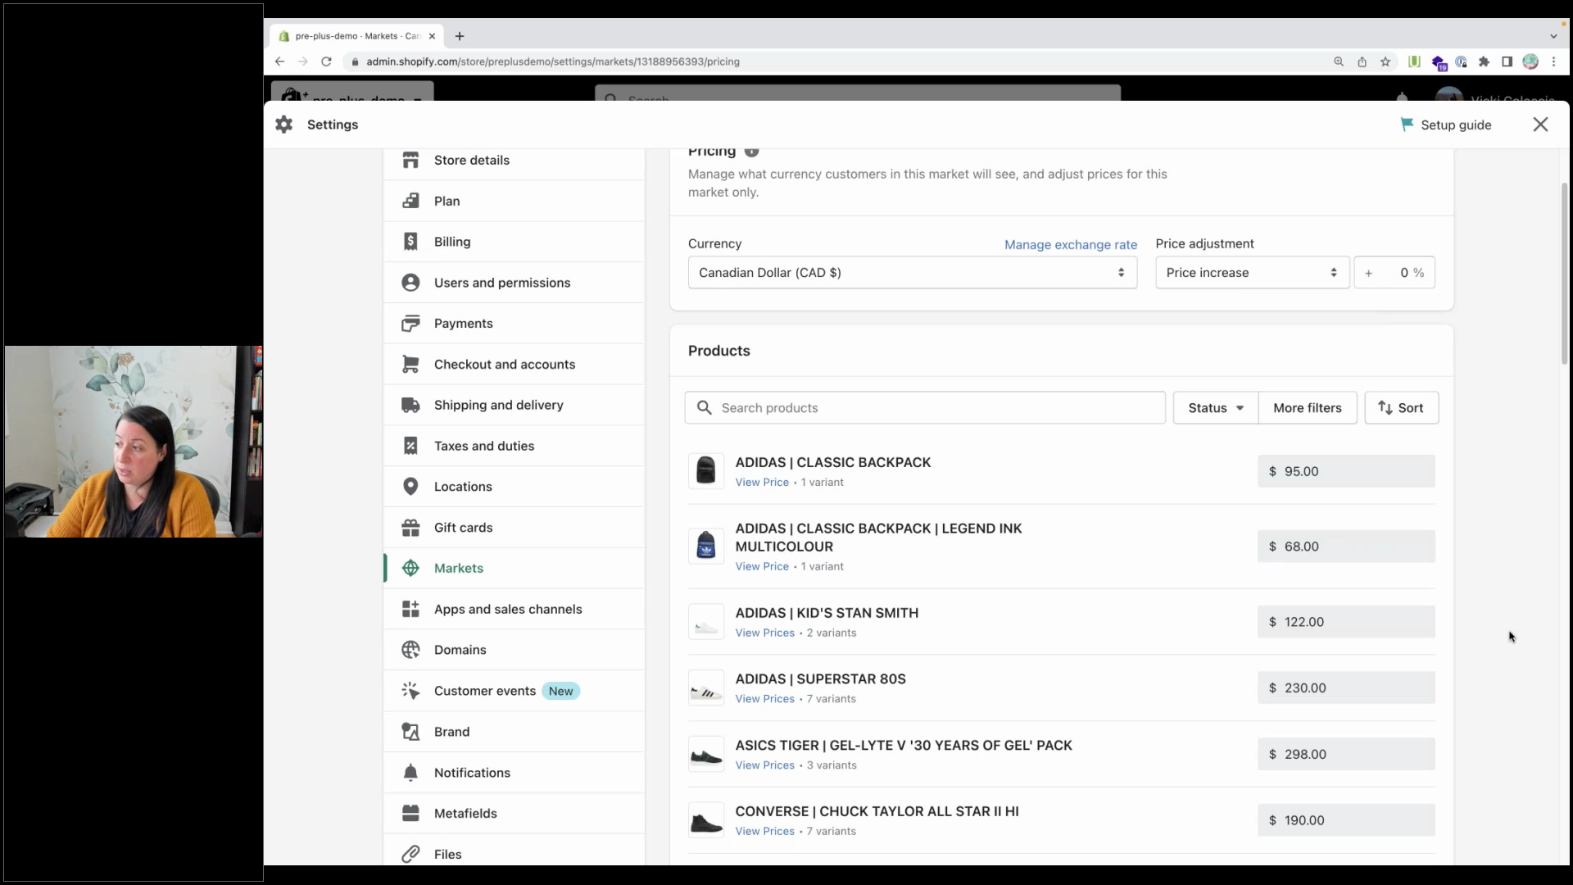
Task: Click Shipping and delivery truck icon
Action: pos(410,405)
